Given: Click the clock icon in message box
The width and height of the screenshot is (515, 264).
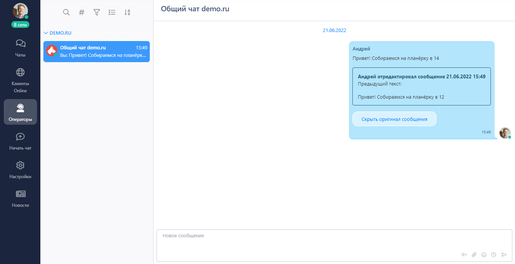Looking at the screenshot, I should (493, 255).
